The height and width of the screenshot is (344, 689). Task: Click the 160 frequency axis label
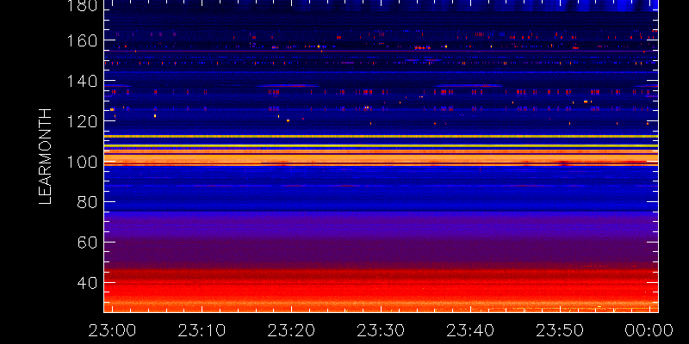[x=82, y=40]
